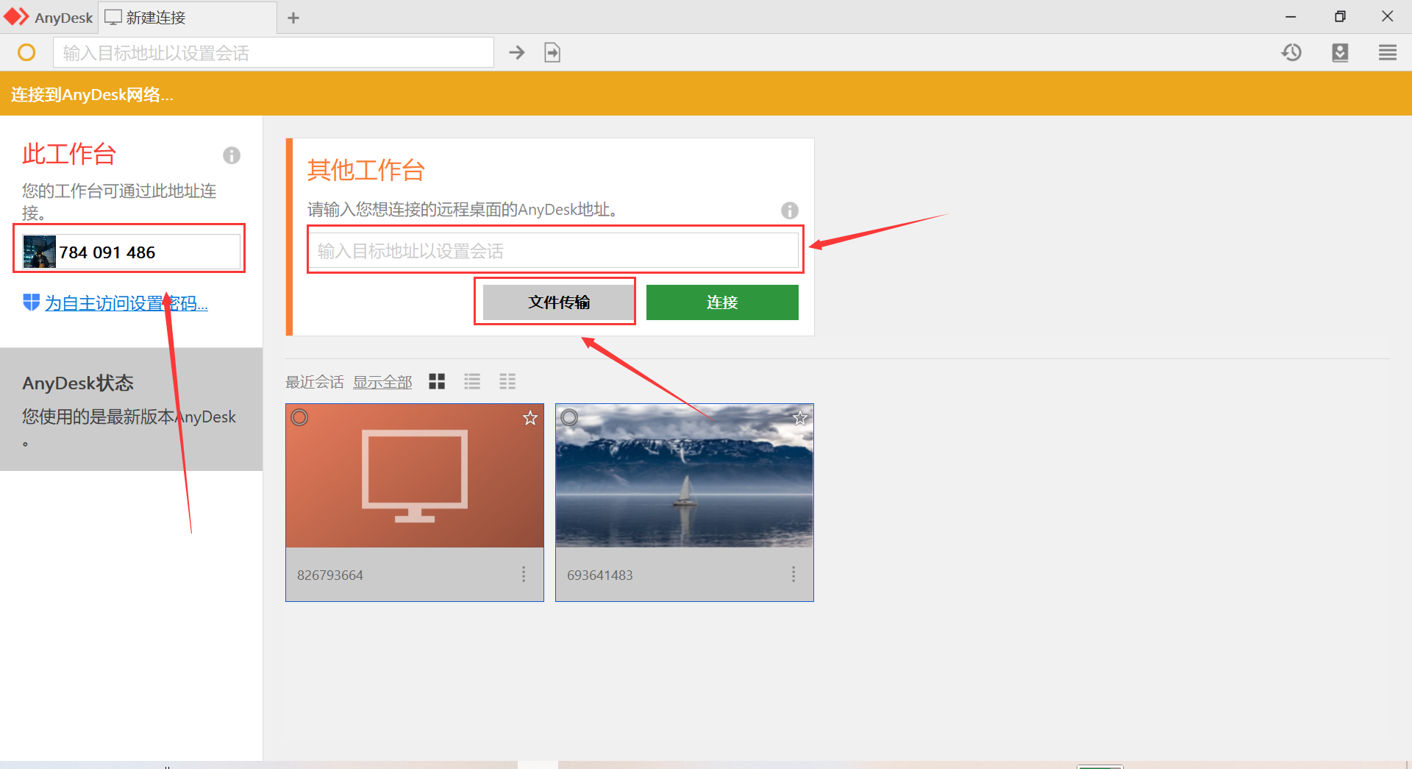This screenshot has width=1412, height=769.
Task: Switch to the 新建连接 tab
Action: pos(188,17)
